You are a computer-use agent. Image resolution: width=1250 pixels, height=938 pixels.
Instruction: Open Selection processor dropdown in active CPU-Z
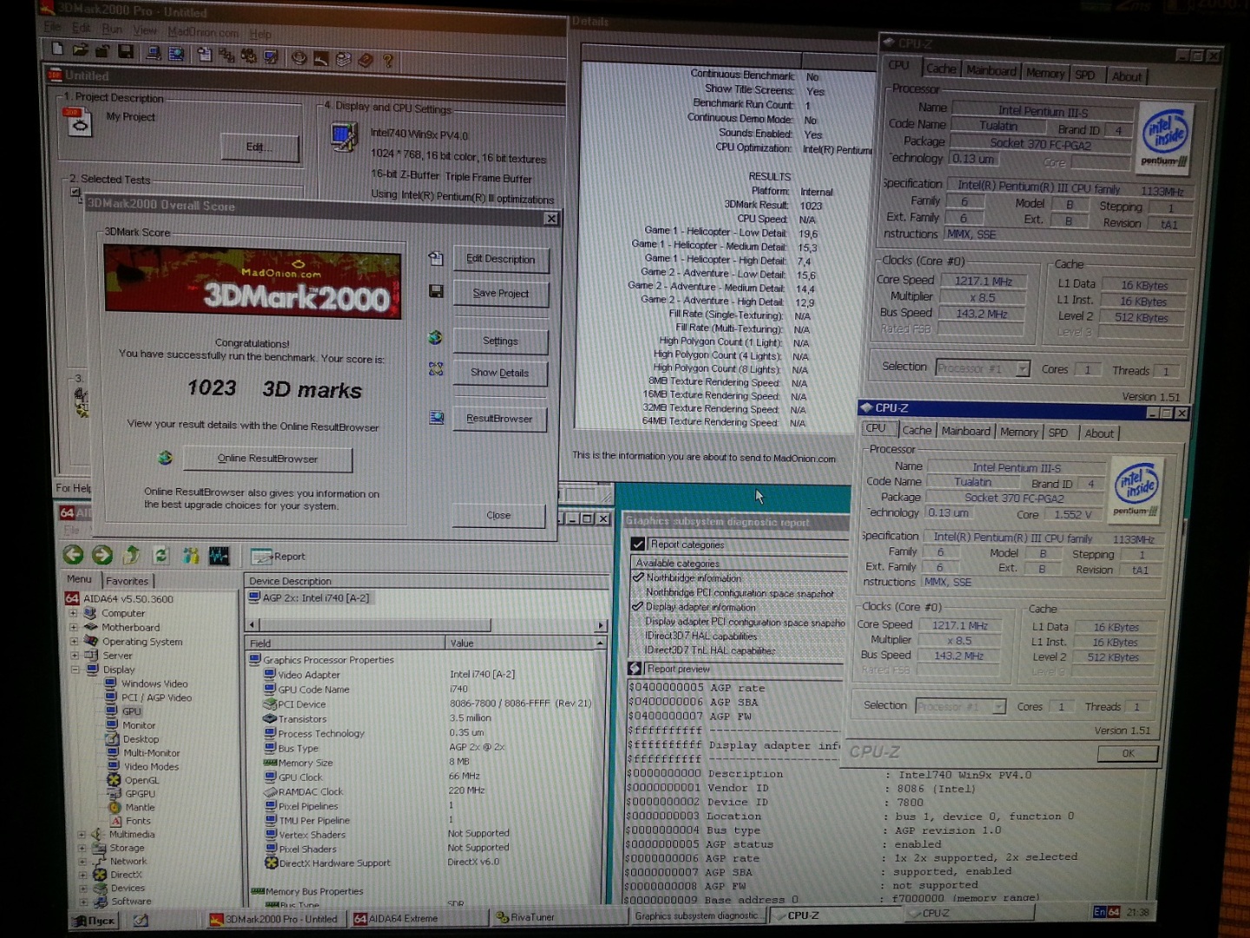[x=999, y=706]
